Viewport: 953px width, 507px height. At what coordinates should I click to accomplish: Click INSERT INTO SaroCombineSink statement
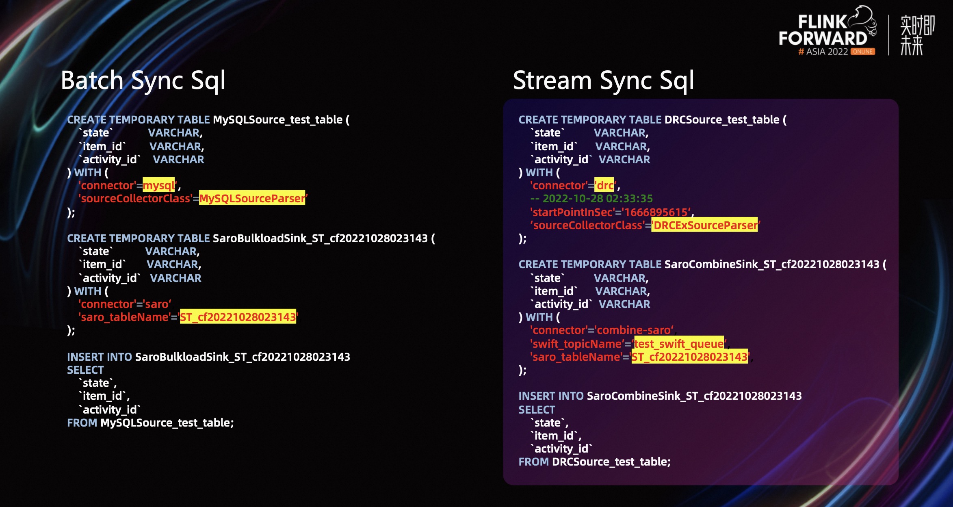[x=660, y=396]
